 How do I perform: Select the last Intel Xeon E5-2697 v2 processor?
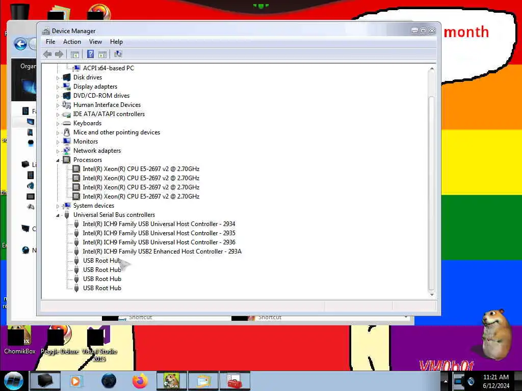tap(141, 197)
